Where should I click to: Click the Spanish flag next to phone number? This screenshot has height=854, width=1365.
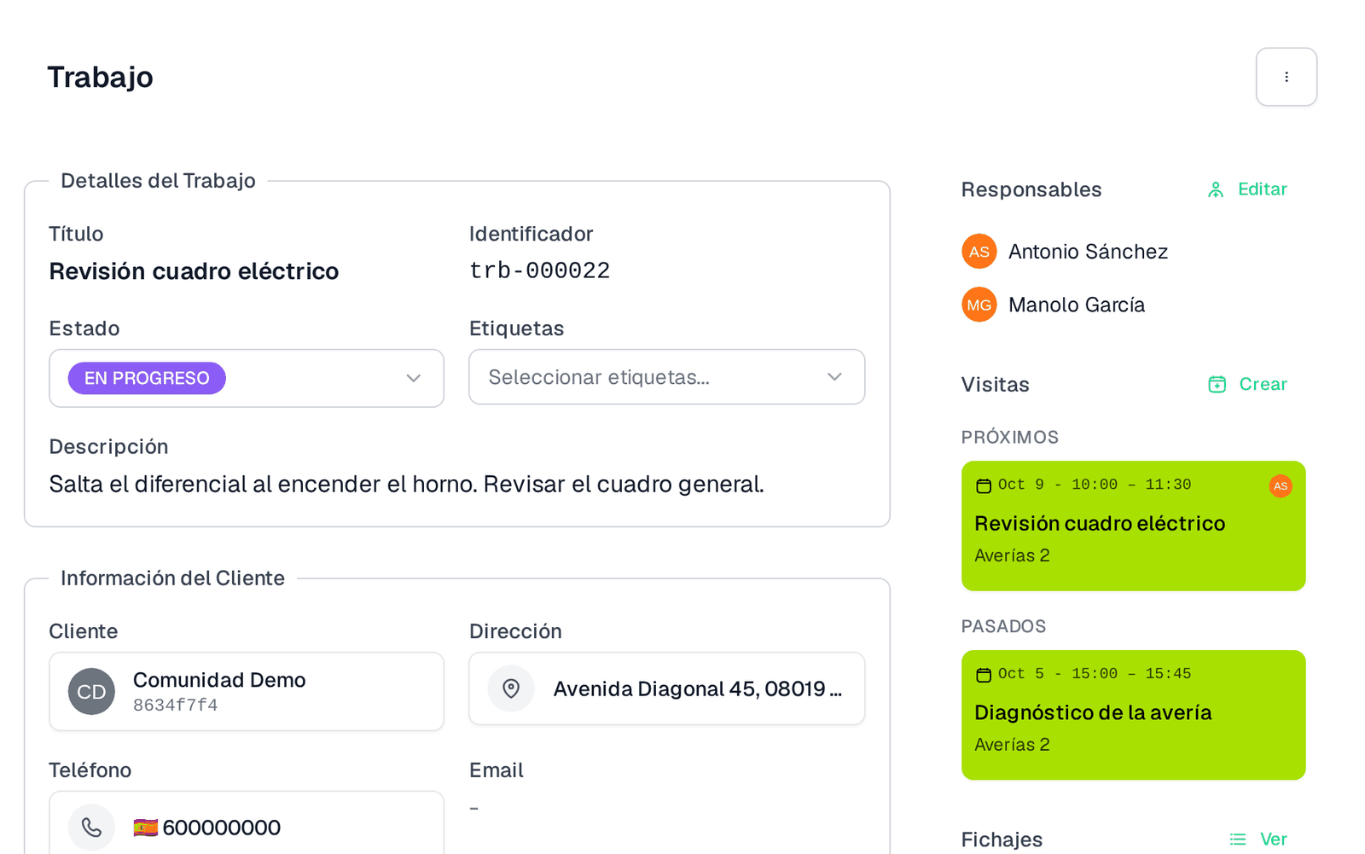click(x=146, y=828)
